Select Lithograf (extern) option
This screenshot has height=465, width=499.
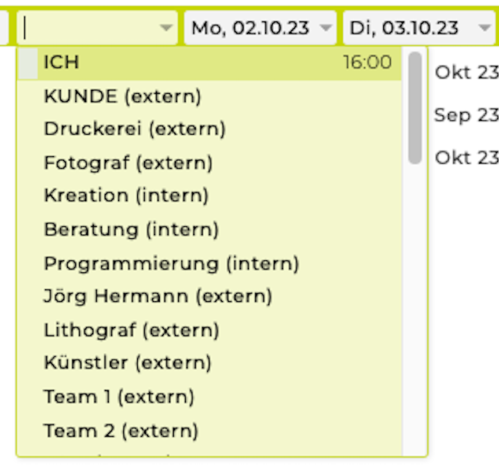point(131,330)
